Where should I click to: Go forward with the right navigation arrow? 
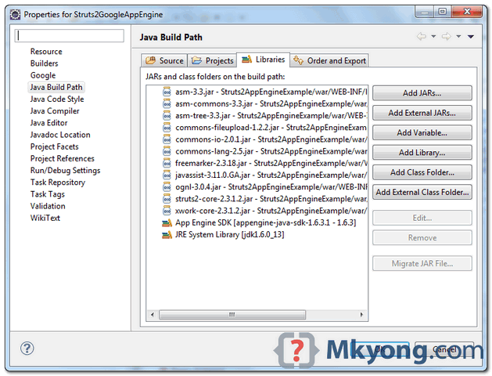pos(446,37)
